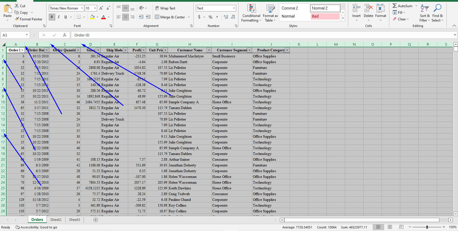Toggle Bold formatting
Viewport: 458px width, 231px height.
coord(52,17)
